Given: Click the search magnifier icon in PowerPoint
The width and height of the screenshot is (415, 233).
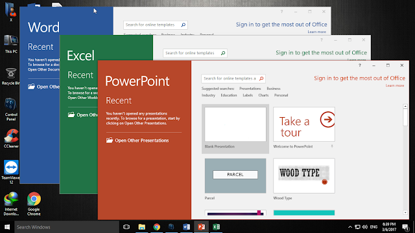Looking at the screenshot, I should pyautogui.click(x=261, y=78).
